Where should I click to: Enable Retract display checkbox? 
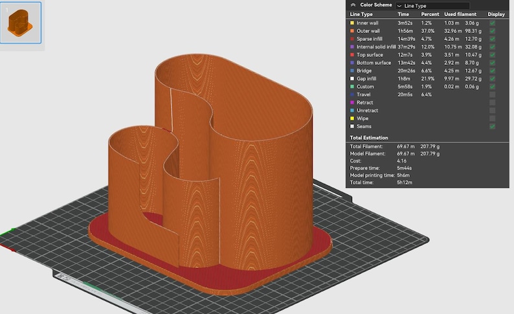[492, 102]
